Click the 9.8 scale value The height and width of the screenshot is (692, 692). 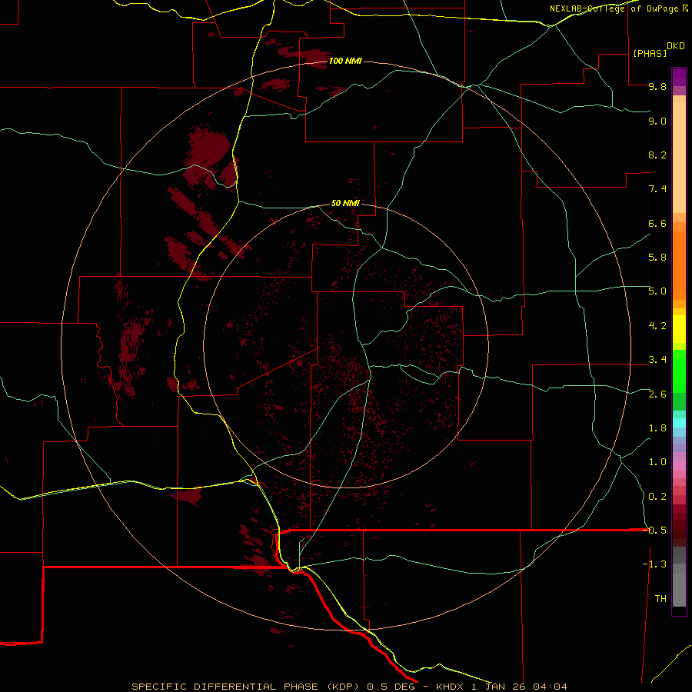click(657, 86)
